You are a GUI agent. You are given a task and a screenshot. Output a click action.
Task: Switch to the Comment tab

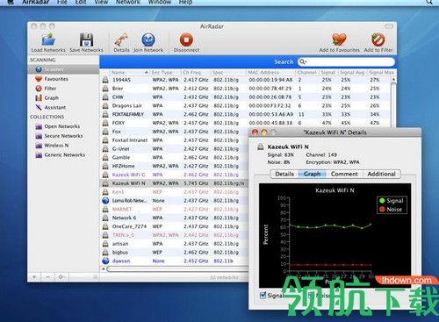pyautogui.click(x=344, y=174)
